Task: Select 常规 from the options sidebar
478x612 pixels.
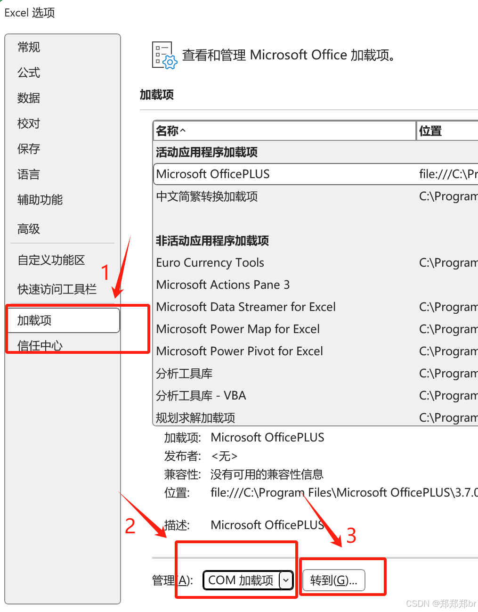Action: (x=28, y=47)
